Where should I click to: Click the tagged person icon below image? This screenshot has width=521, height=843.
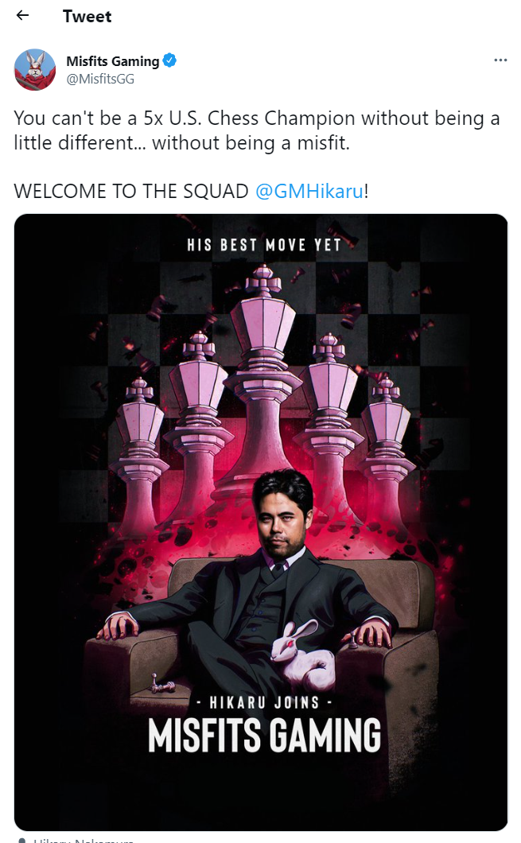(x=22, y=840)
